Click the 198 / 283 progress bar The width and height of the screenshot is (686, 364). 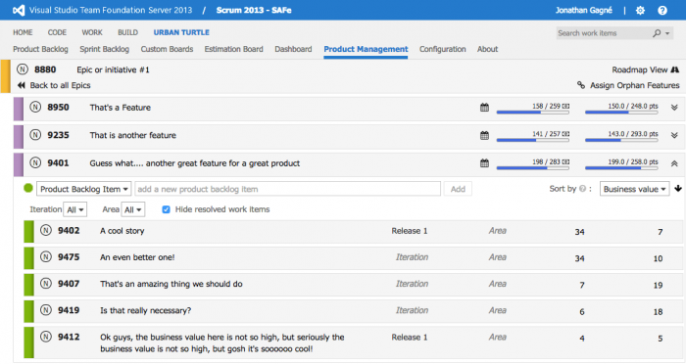coord(533,167)
